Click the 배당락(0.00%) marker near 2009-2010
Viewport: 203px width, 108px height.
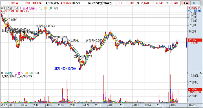95,41
